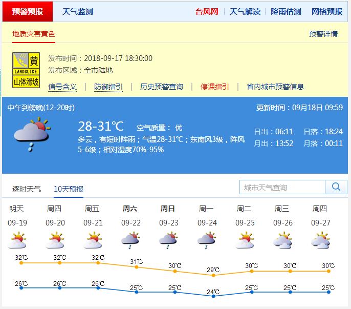This screenshot has height=309, width=351.
Task: Go to 降雨估测 page
Action: tap(286, 11)
